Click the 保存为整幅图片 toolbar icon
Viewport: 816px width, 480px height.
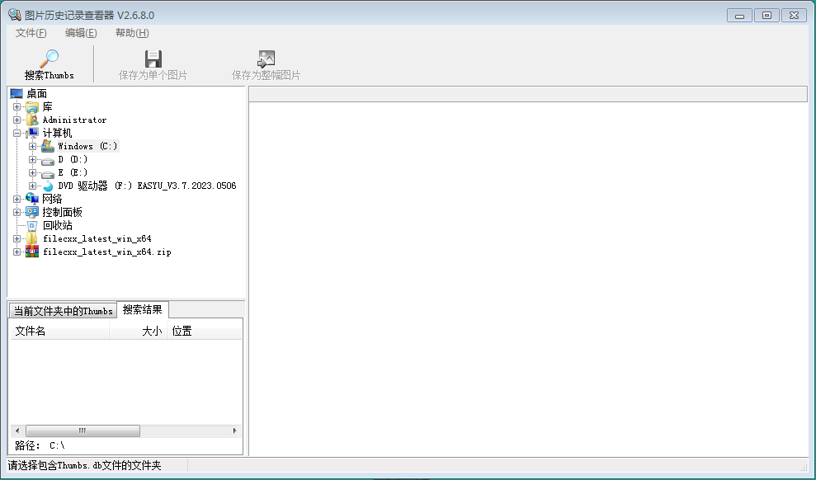pyautogui.click(x=266, y=59)
